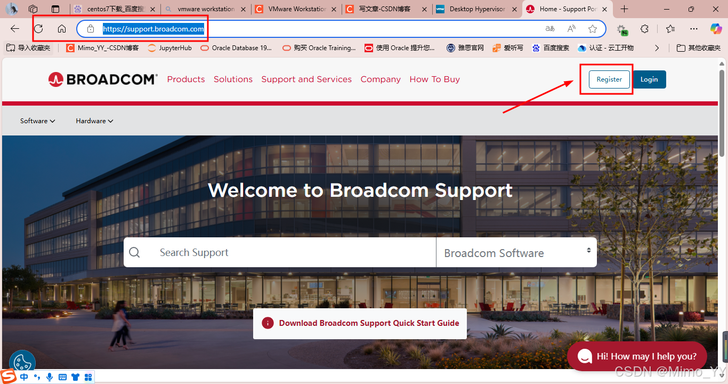
Task: Open the Support and Services menu
Action: click(x=306, y=79)
